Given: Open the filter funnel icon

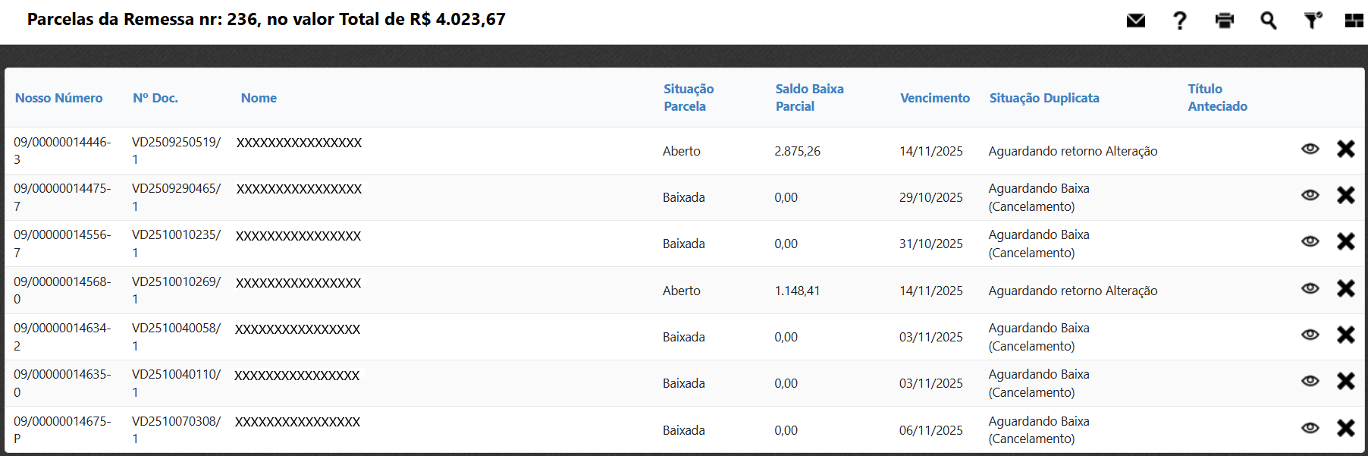Looking at the screenshot, I should tap(1312, 20).
